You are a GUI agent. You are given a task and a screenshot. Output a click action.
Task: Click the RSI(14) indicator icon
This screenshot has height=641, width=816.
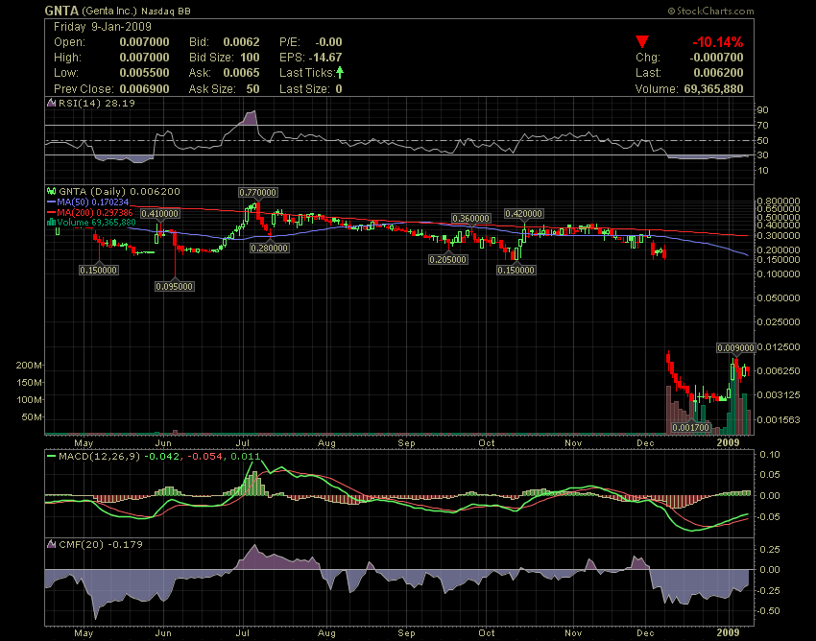[x=51, y=103]
